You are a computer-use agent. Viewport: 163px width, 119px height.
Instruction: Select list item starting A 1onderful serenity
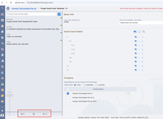[34, 28]
